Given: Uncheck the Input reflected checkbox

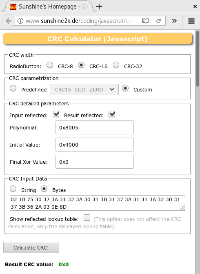Looking at the screenshot, I should (56, 114).
